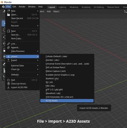
Task: Choose Import A23D FBX menu entry
Action: click(23, 87)
